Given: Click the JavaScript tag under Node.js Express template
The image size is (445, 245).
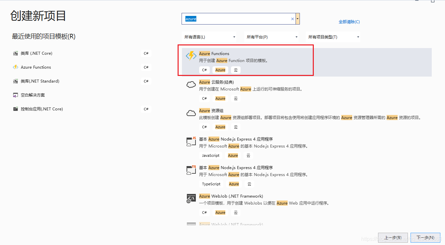Looking at the screenshot, I should click(x=211, y=155).
